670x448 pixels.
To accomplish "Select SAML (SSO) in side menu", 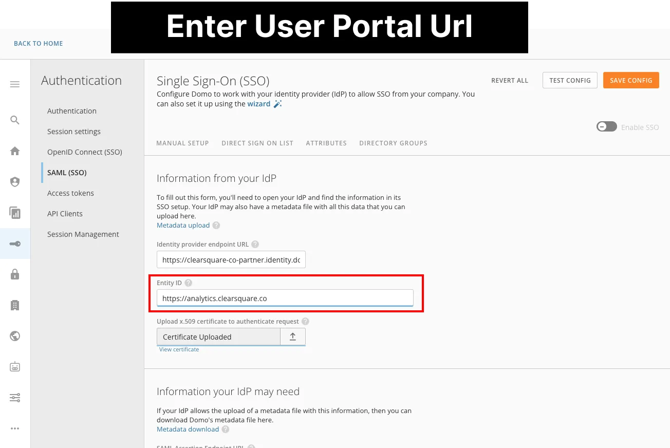I will 67,173.
